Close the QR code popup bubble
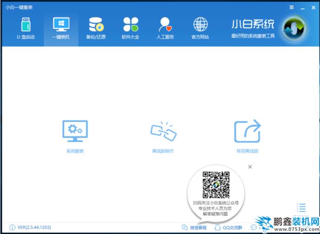This screenshot has height=234, width=320. (250, 167)
